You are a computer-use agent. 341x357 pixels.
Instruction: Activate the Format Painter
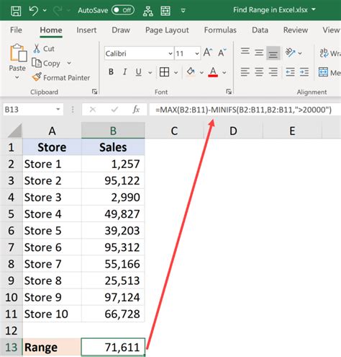(x=61, y=77)
